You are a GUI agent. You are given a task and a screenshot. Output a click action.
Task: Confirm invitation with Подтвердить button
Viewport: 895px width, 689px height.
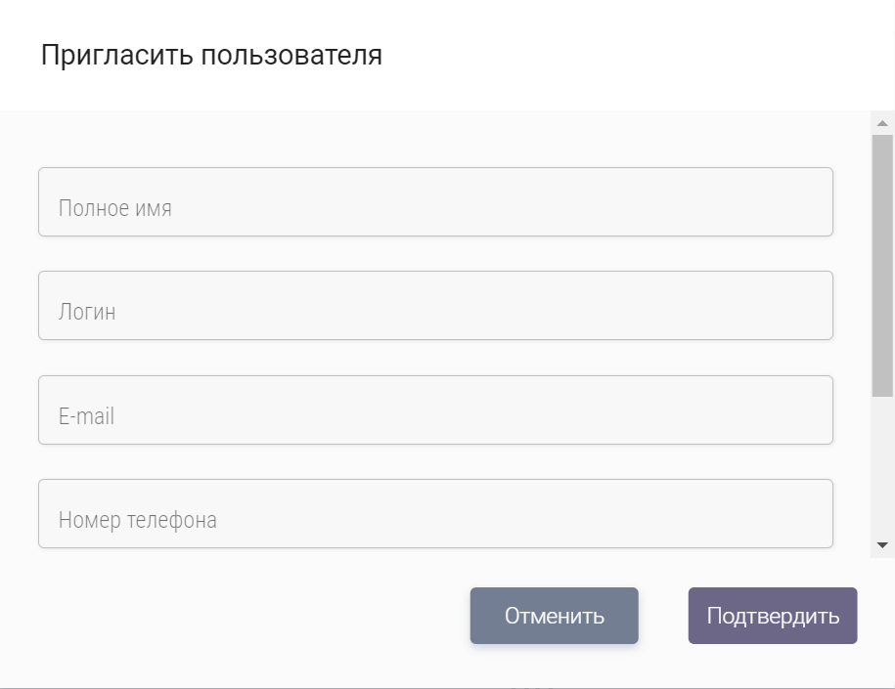[x=773, y=616]
